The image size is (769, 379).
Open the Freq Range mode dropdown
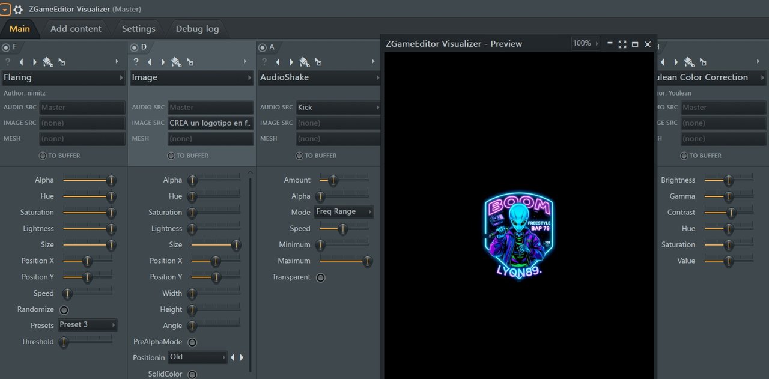(x=344, y=211)
